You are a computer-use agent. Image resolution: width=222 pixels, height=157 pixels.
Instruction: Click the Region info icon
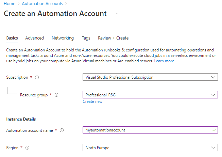(x=27, y=148)
